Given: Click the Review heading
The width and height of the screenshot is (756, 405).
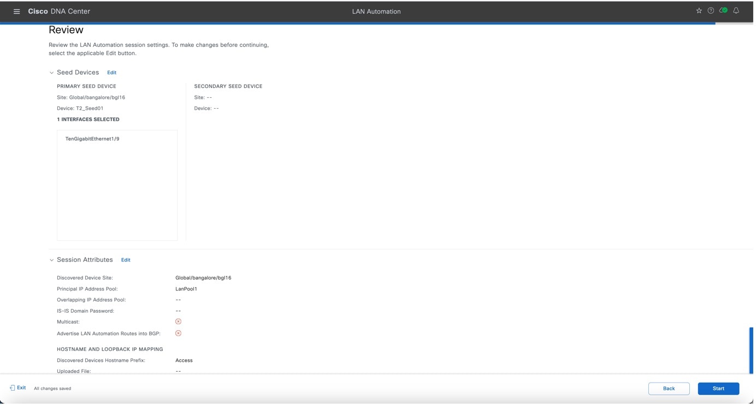Looking at the screenshot, I should click(x=66, y=30).
